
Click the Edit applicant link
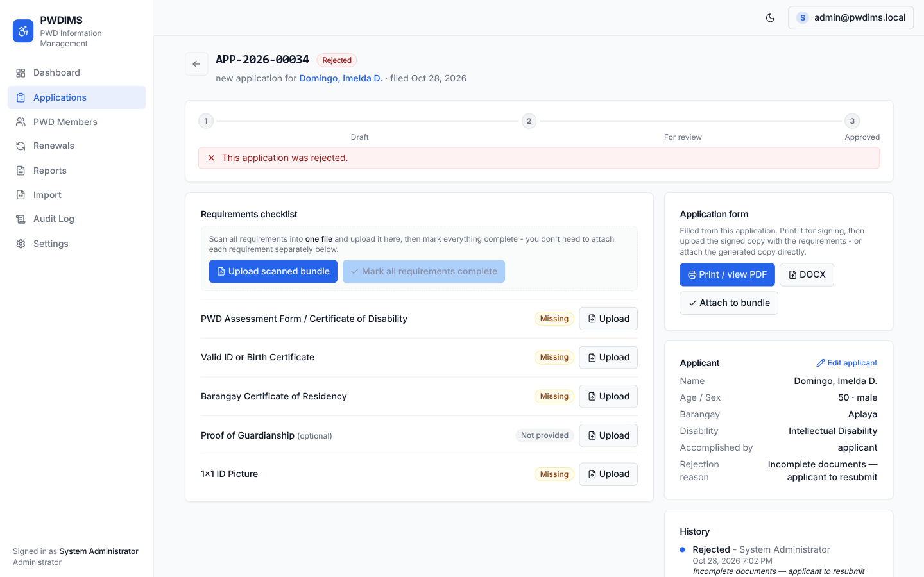tap(846, 363)
